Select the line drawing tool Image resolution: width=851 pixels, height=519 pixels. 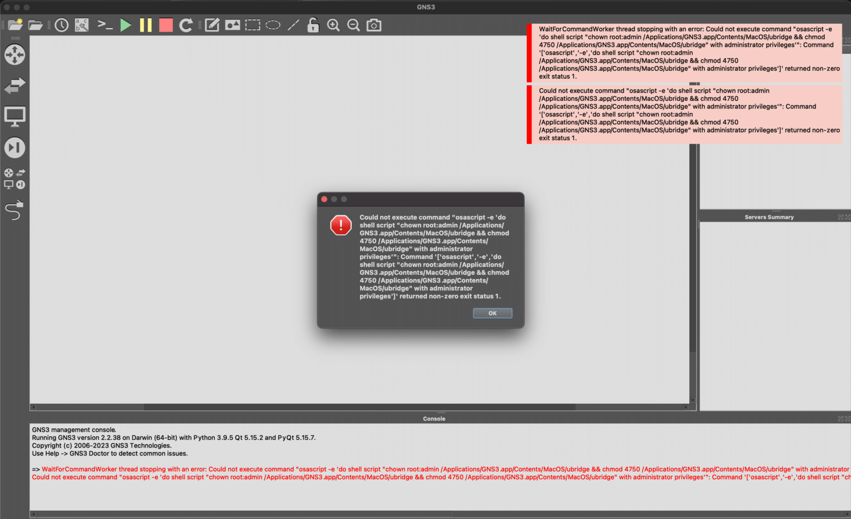click(x=293, y=24)
